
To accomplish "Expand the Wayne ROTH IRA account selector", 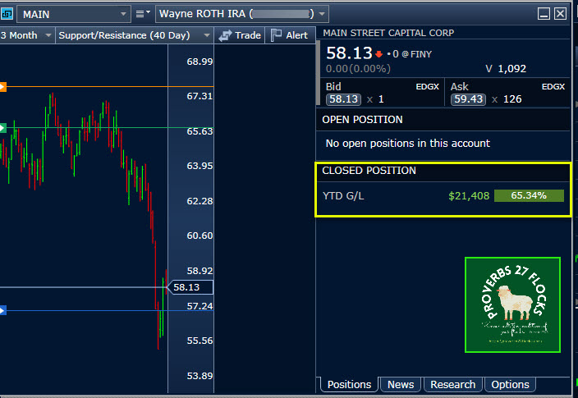I will [242, 14].
